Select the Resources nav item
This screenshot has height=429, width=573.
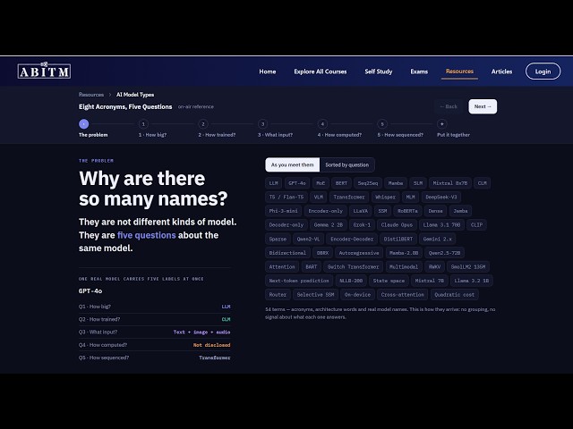pos(459,71)
